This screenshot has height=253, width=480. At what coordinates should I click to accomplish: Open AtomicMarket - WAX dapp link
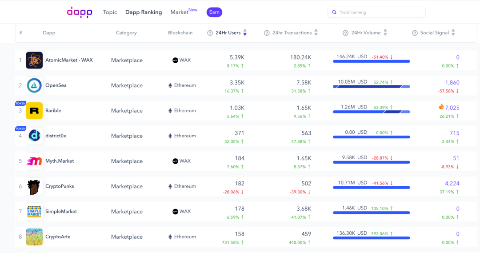(69, 60)
